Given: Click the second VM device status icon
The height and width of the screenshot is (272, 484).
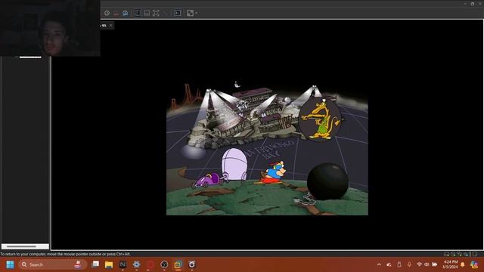Looking at the screenshot, I should click(x=453, y=254).
